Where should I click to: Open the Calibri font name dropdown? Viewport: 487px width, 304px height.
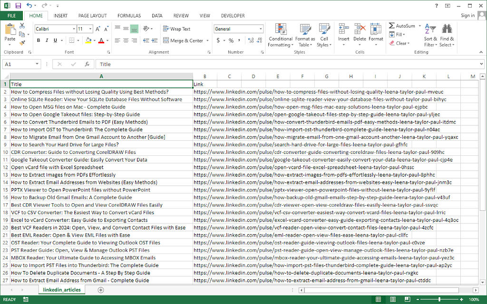pyautogui.click(x=74, y=29)
